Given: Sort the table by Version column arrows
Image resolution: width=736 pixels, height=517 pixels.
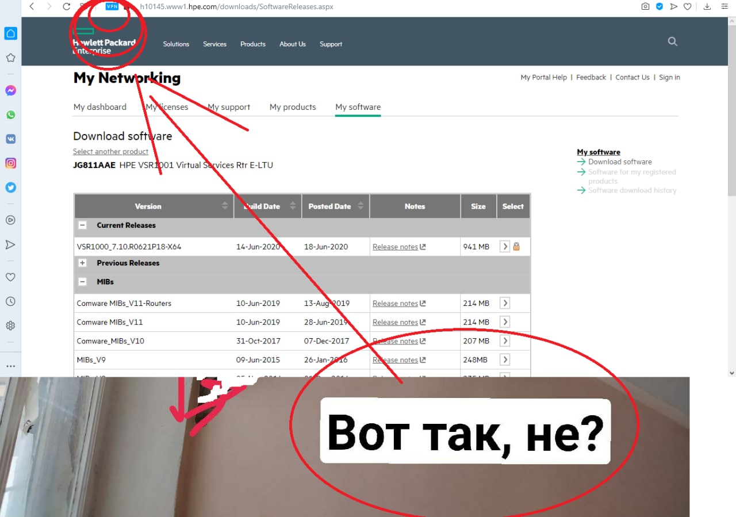Looking at the screenshot, I should pyautogui.click(x=225, y=206).
